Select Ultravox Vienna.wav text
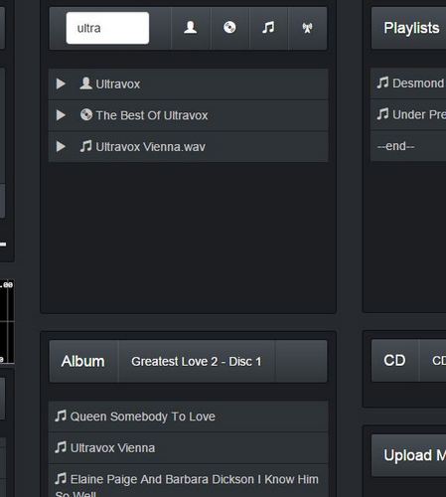446x497 pixels. click(x=151, y=147)
